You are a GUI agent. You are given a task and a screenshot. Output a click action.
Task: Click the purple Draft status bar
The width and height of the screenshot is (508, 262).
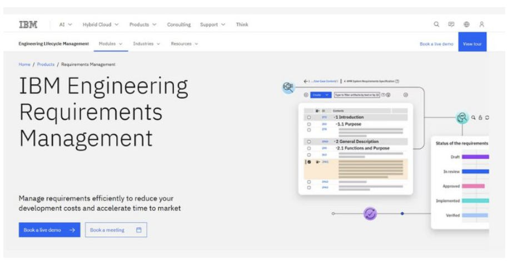pyautogui.click(x=475, y=157)
